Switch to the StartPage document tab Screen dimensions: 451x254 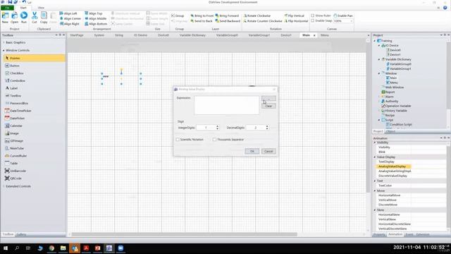pyautogui.click(x=77, y=35)
